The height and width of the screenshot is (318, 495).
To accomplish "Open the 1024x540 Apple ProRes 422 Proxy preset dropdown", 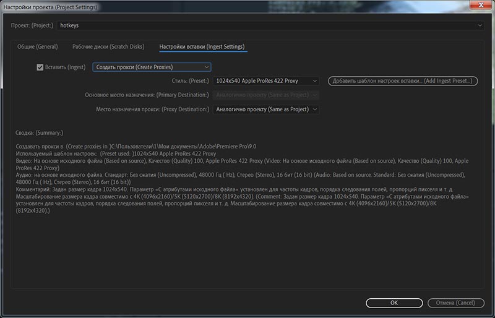I will click(x=266, y=81).
